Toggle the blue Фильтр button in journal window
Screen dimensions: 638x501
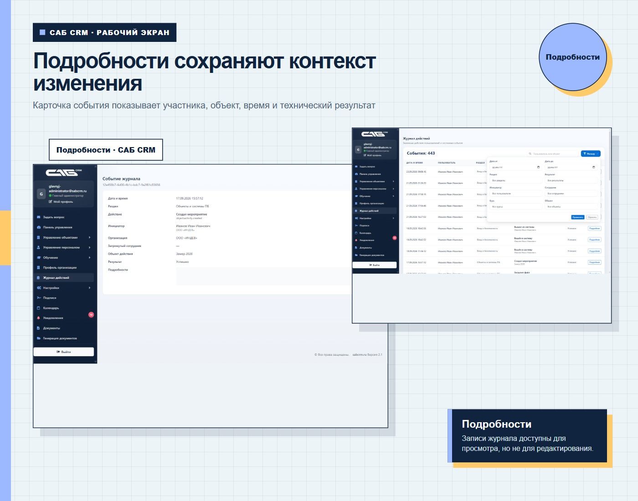[x=591, y=154]
